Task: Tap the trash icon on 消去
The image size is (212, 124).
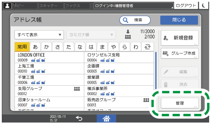Action: [166, 85]
